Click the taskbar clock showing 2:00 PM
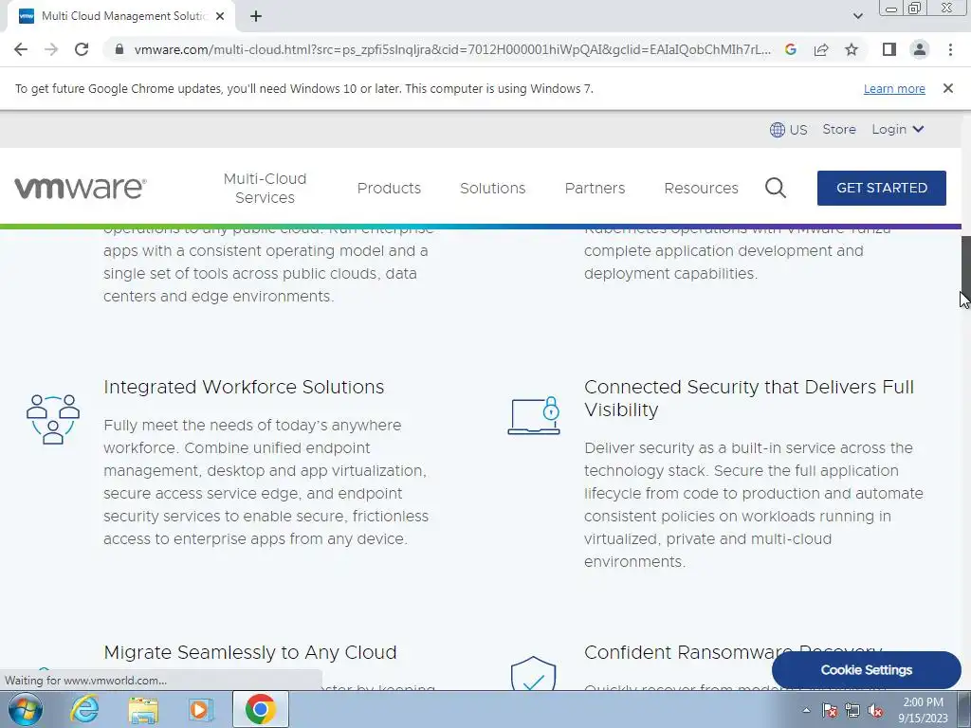Viewport: 971px width, 728px height. click(923, 710)
